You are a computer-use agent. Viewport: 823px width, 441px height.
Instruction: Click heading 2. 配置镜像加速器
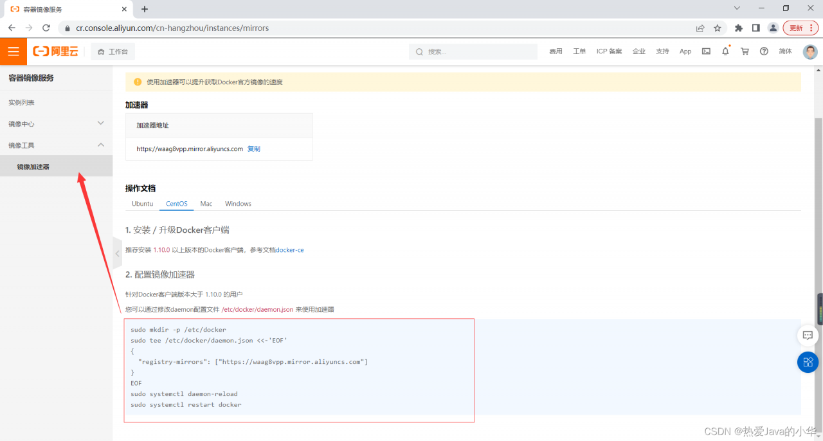coord(160,274)
